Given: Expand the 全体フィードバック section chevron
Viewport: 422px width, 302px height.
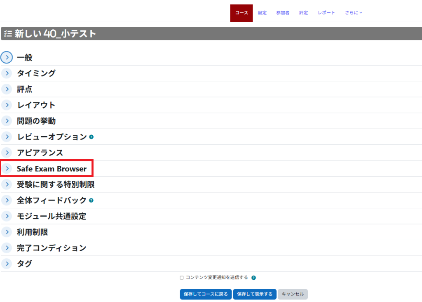Looking at the screenshot, I should [x=7, y=201].
